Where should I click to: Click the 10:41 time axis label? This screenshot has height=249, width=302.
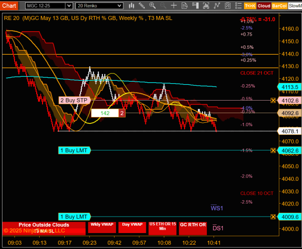214,243
